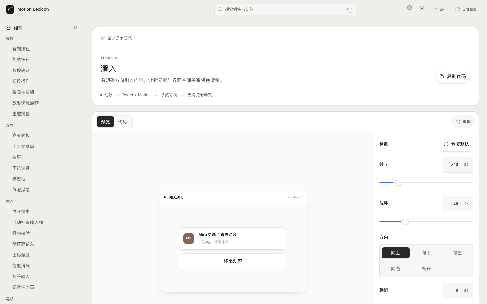
Task: Click the 重播 replay button
Action: tap(463, 122)
